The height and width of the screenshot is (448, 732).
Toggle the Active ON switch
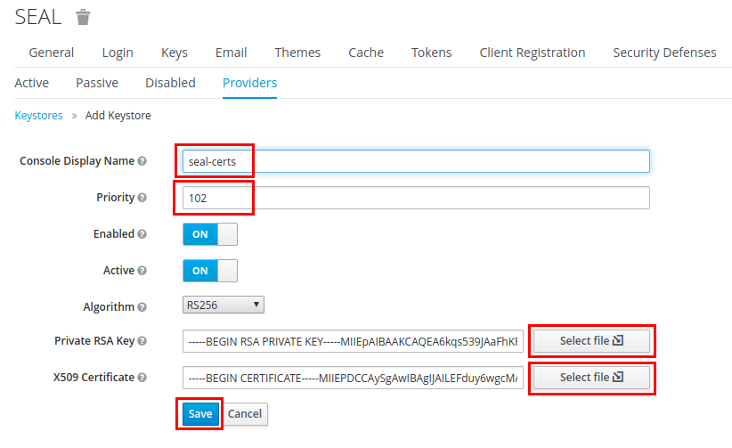pos(210,271)
